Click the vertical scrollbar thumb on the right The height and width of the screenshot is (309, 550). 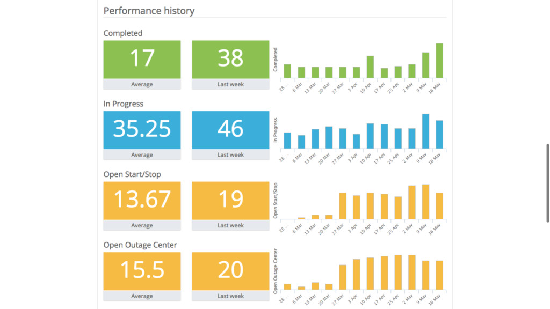click(x=547, y=182)
